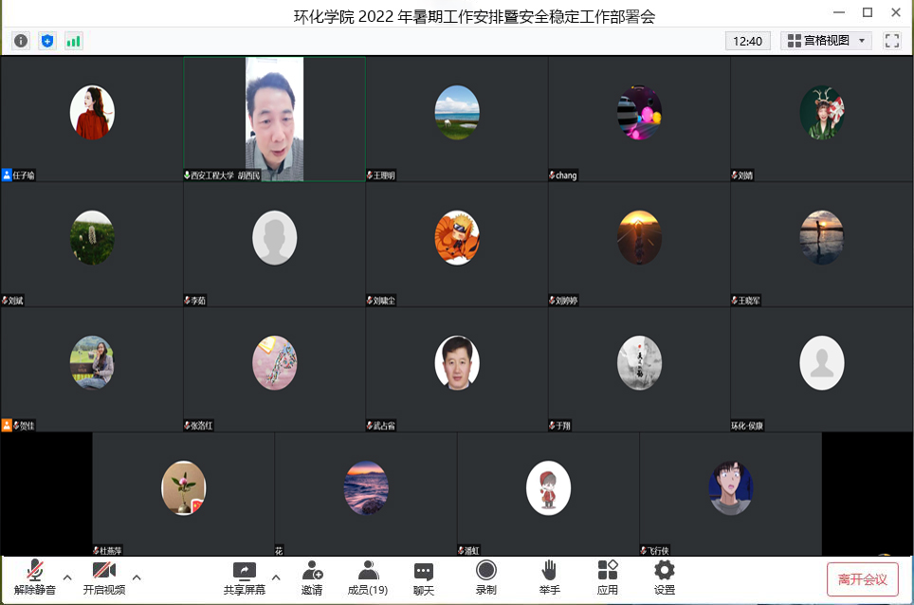Image resolution: width=914 pixels, height=605 pixels.
Task: Open the 应用 apps icon
Action: (608, 577)
